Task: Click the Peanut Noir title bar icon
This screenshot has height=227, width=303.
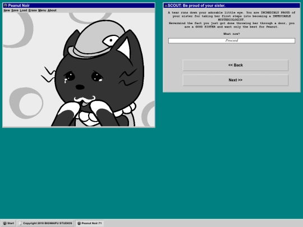Action: (x=6, y=6)
